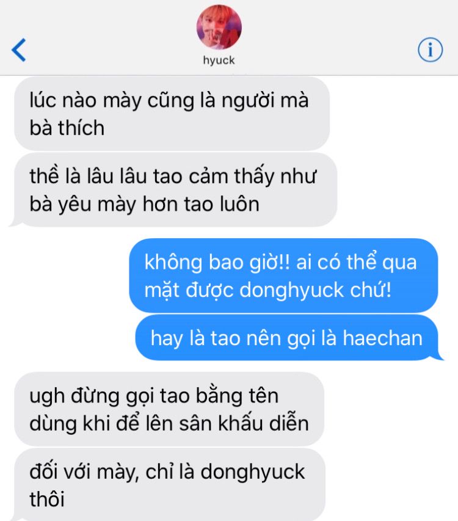Open conversation details via info icon
The image size is (458, 521).
click(430, 50)
